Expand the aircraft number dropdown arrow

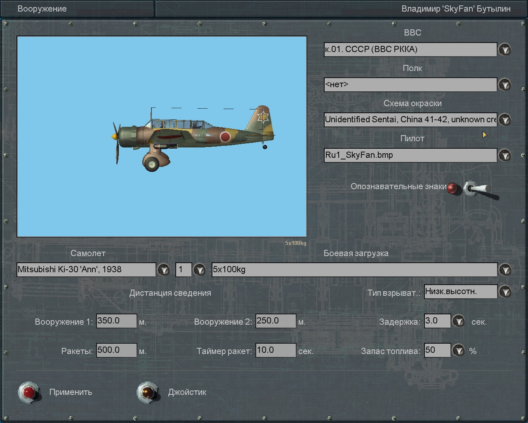pos(200,270)
